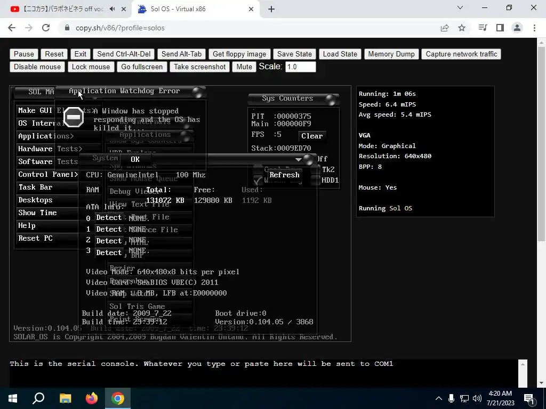Click the Sys Counters window orb button
The image size is (546, 409).
coord(331,100)
